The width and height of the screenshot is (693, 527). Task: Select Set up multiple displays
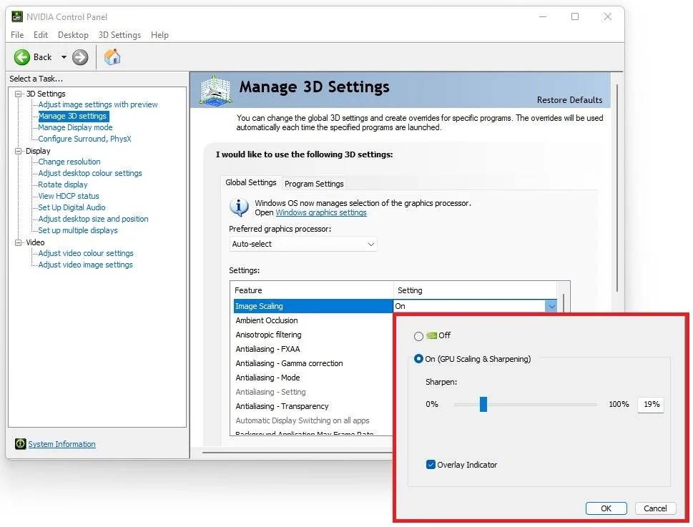click(x=78, y=231)
